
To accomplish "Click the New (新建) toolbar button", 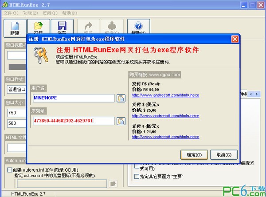I will [x=15, y=28].
